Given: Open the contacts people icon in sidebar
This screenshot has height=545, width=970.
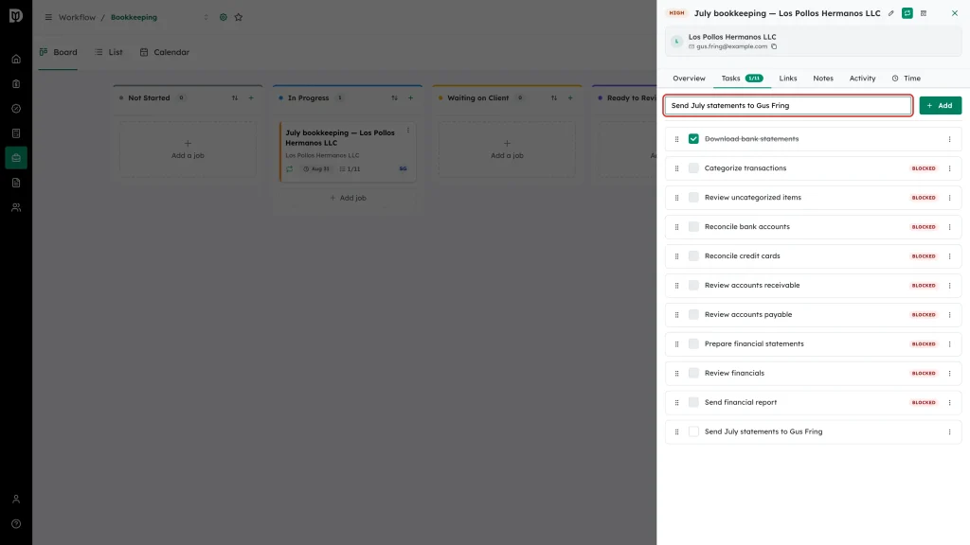Looking at the screenshot, I should click(x=16, y=207).
